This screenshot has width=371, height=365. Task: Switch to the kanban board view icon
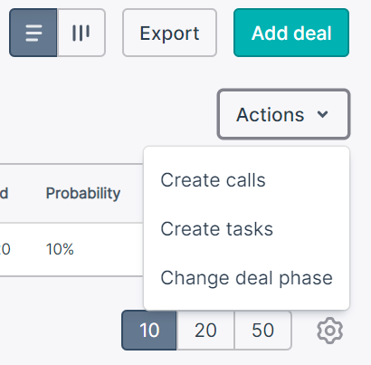[x=81, y=33]
